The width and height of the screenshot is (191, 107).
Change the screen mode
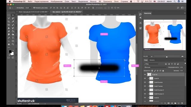[x=13, y=58]
